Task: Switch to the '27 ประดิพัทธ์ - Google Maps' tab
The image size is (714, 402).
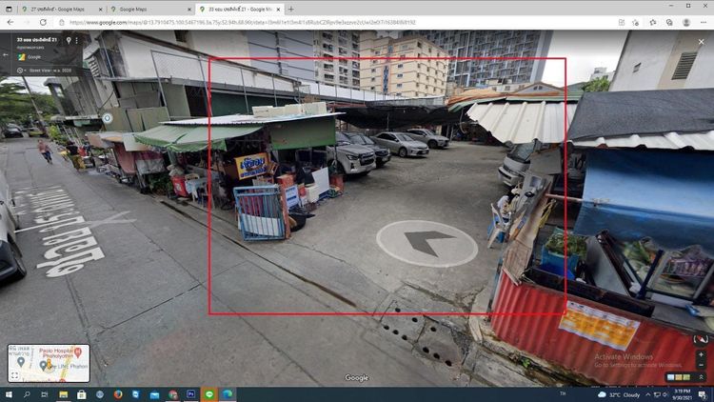Action: pos(61,10)
